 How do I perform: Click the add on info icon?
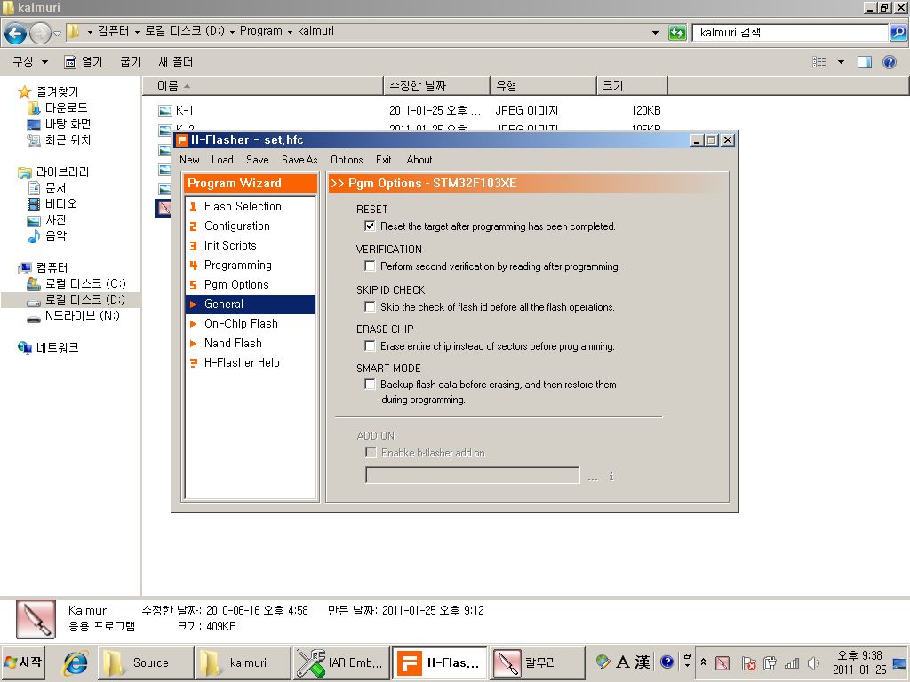[611, 477]
